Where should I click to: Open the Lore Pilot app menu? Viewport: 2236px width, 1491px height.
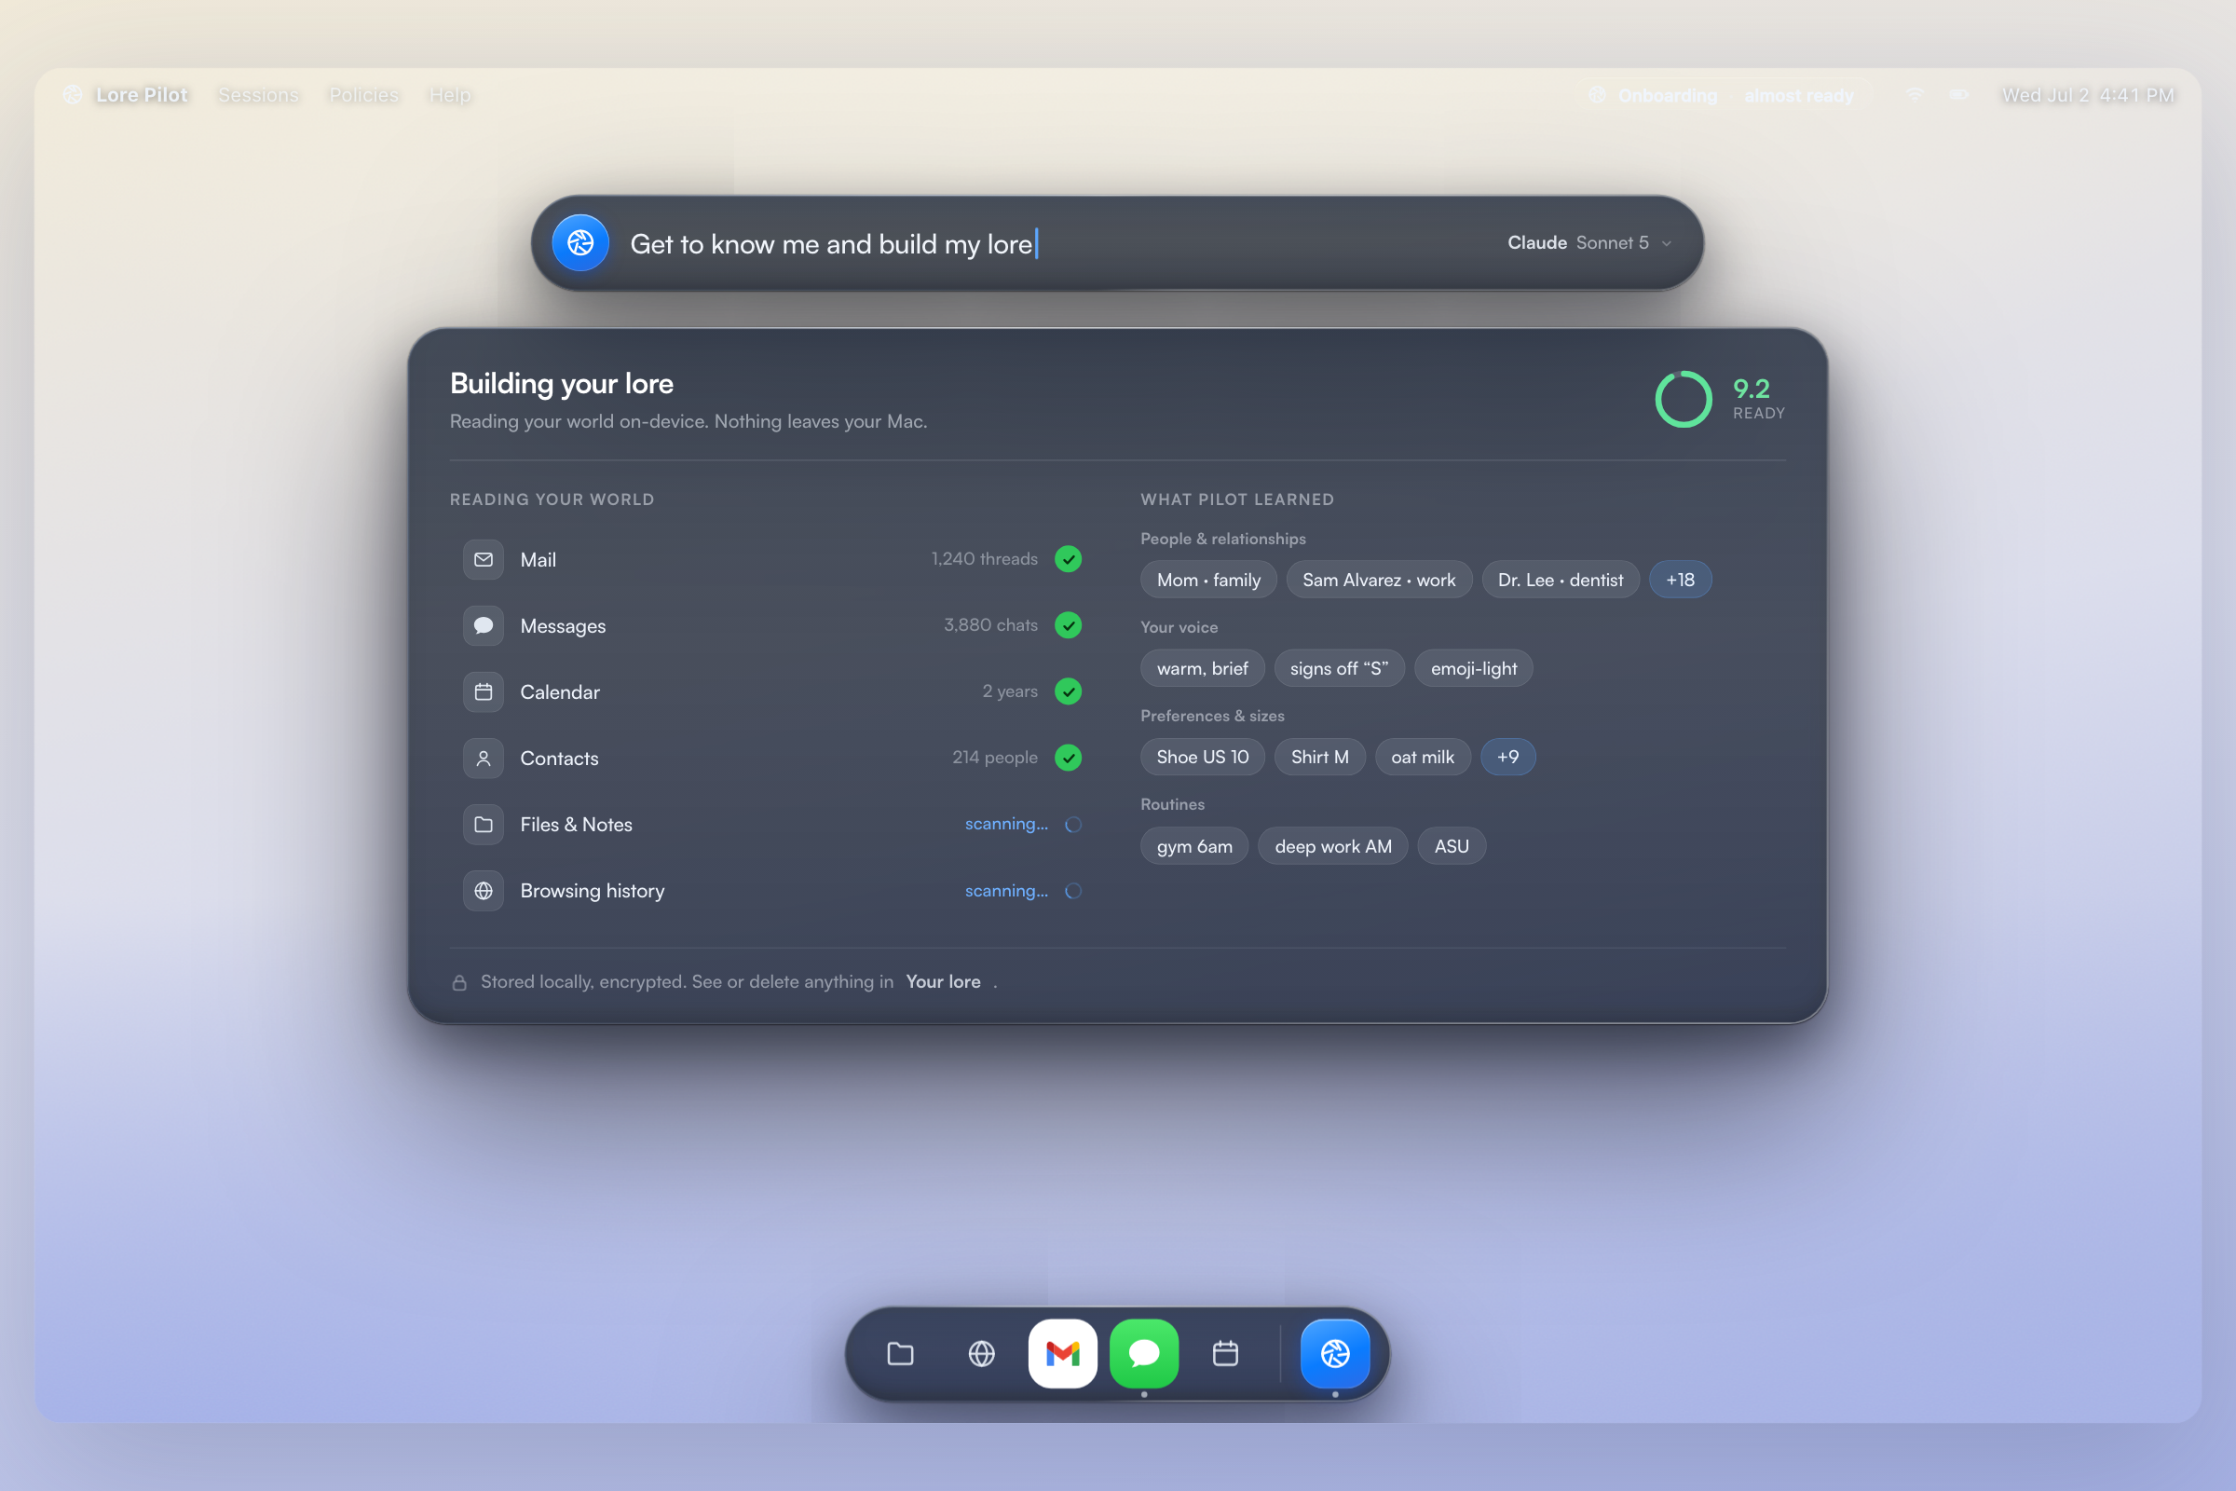(x=142, y=95)
